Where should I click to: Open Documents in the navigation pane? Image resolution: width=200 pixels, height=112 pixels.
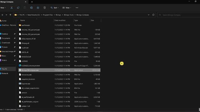[6, 38]
